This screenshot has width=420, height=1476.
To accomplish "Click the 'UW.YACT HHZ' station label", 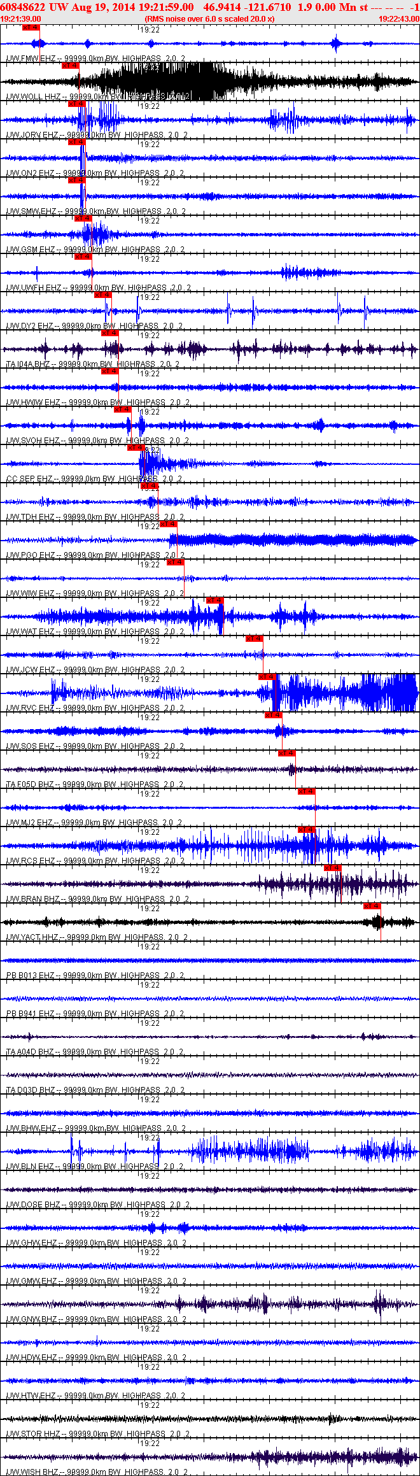I will pyautogui.click(x=32, y=937).
